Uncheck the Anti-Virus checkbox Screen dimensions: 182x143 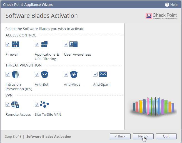(x=66, y=74)
